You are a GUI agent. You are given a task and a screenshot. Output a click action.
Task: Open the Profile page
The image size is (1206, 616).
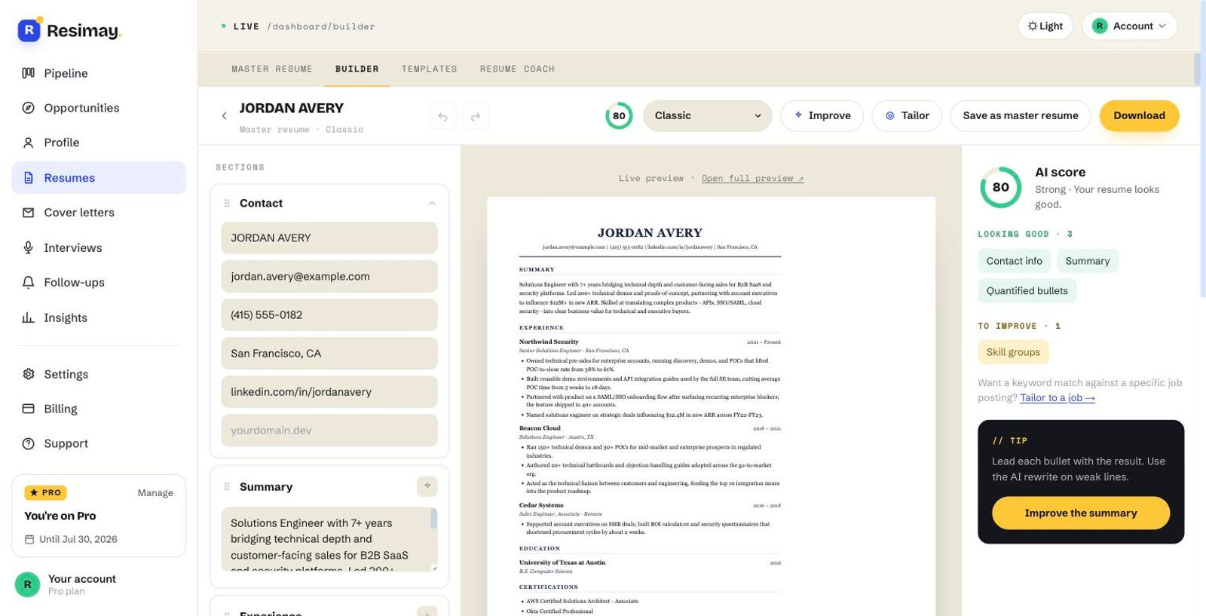coord(99,143)
